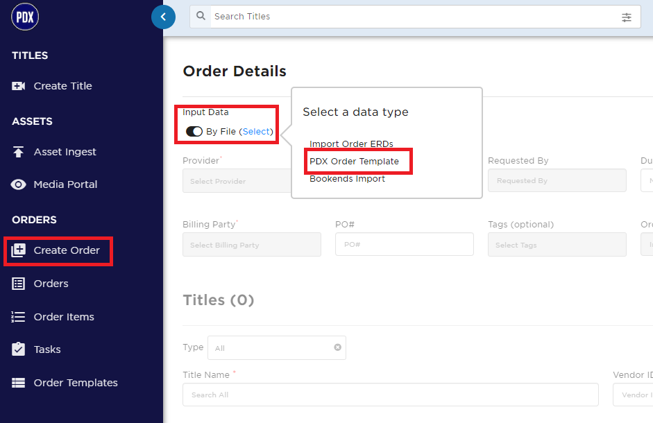Click the Title Name label
Viewport: 653px width, 423px height.
pyautogui.click(x=206, y=374)
